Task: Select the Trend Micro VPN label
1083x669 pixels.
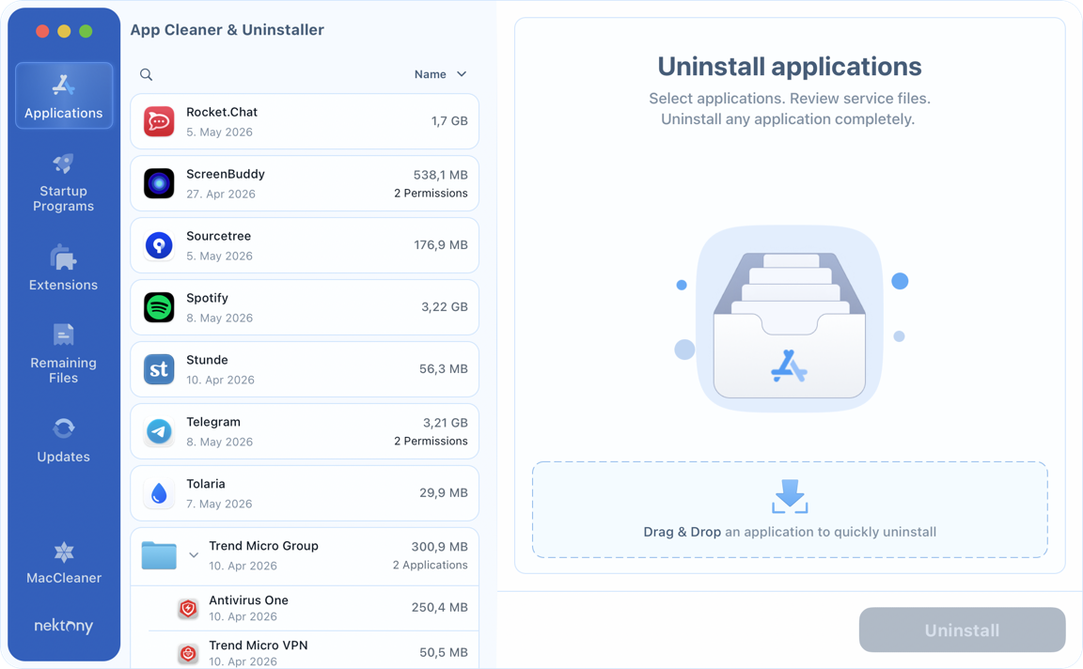Action: [259, 645]
